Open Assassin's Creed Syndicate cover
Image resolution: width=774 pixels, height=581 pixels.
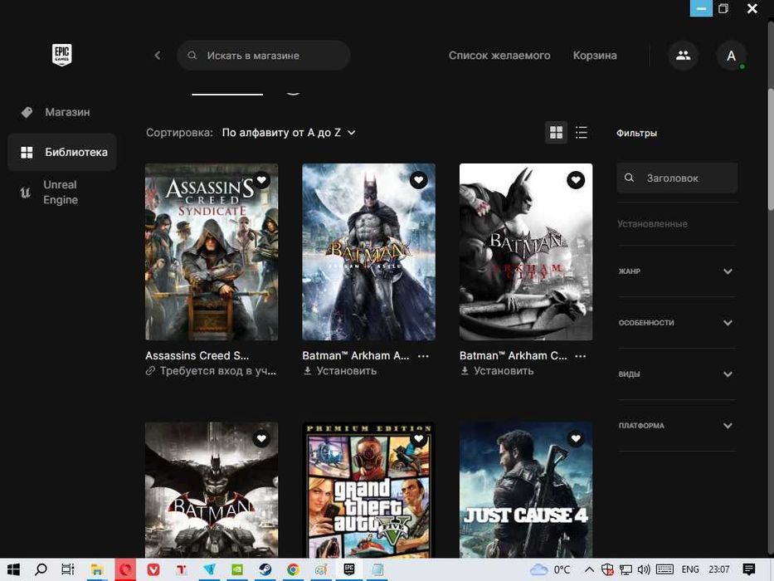(x=212, y=252)
